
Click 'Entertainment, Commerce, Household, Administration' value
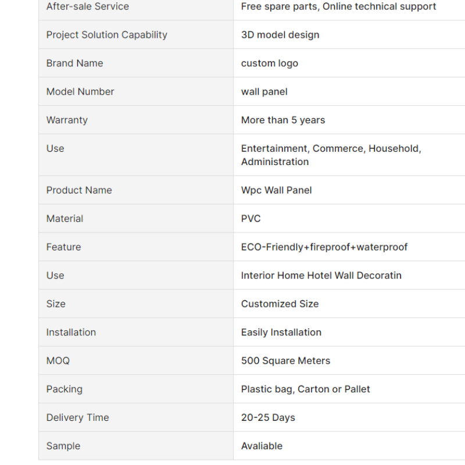(x=331, y=155)
